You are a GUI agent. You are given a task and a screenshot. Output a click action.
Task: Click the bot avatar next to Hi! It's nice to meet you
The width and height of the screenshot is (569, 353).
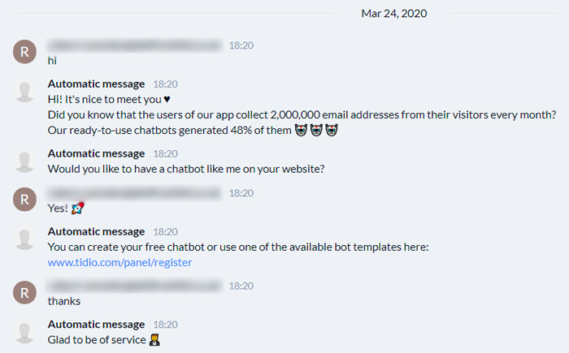pos(24,92)
